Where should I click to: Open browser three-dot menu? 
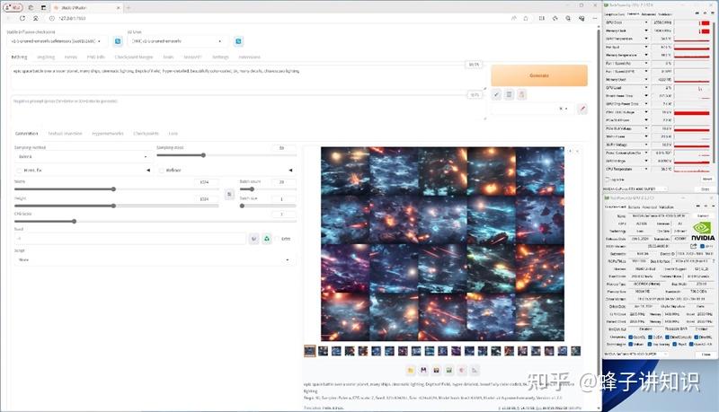point(595,18)
